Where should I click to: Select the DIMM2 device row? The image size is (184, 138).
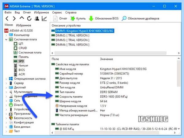click(70, 35)
